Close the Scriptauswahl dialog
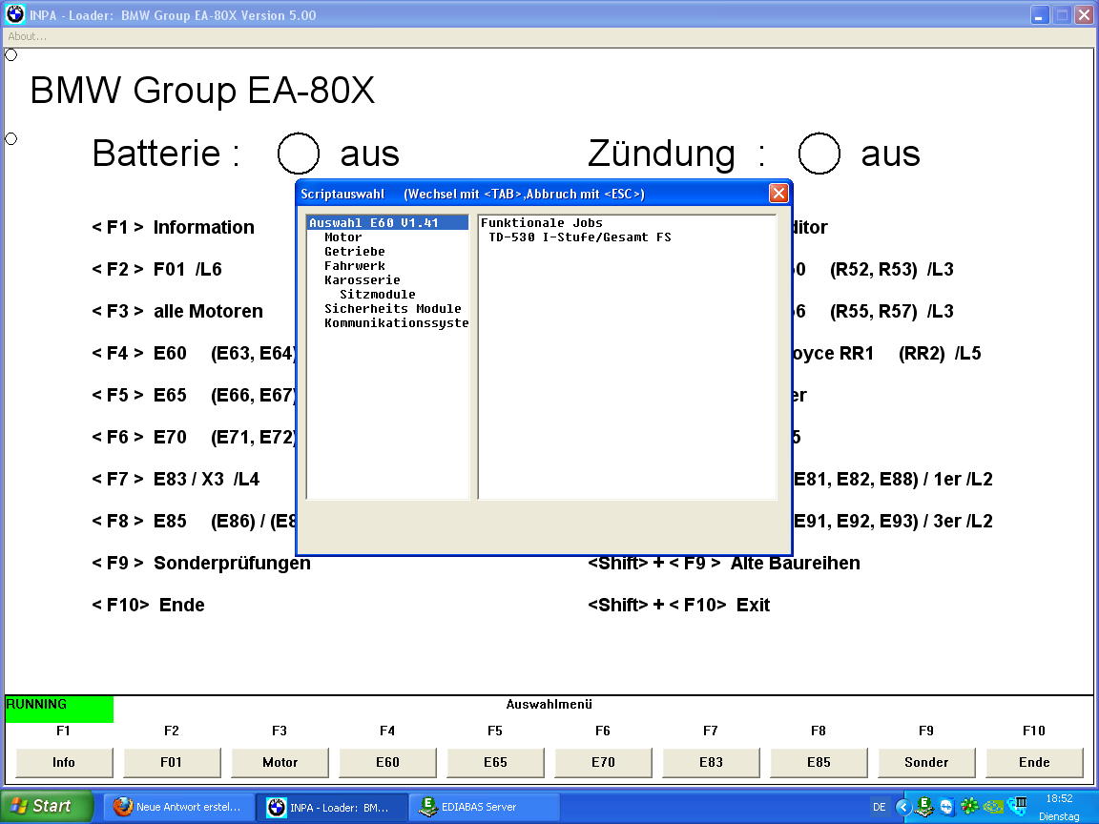 [778, 194]
